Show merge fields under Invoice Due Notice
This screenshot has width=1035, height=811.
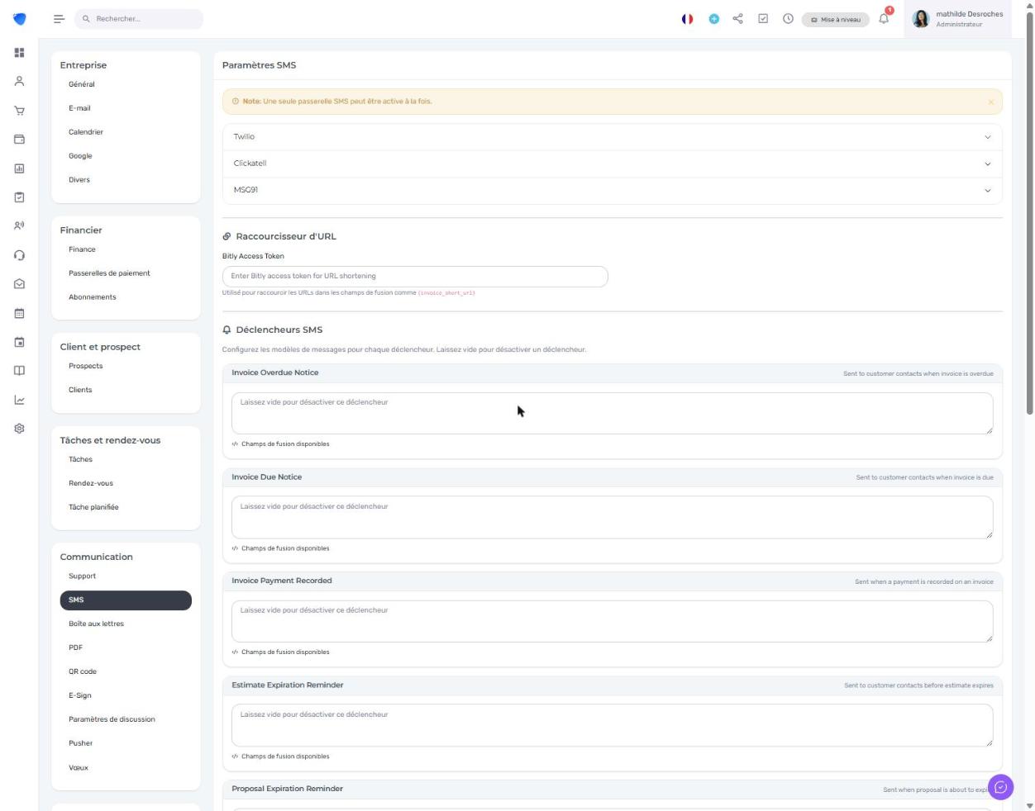pyautogui.click(x=280, y=548)
